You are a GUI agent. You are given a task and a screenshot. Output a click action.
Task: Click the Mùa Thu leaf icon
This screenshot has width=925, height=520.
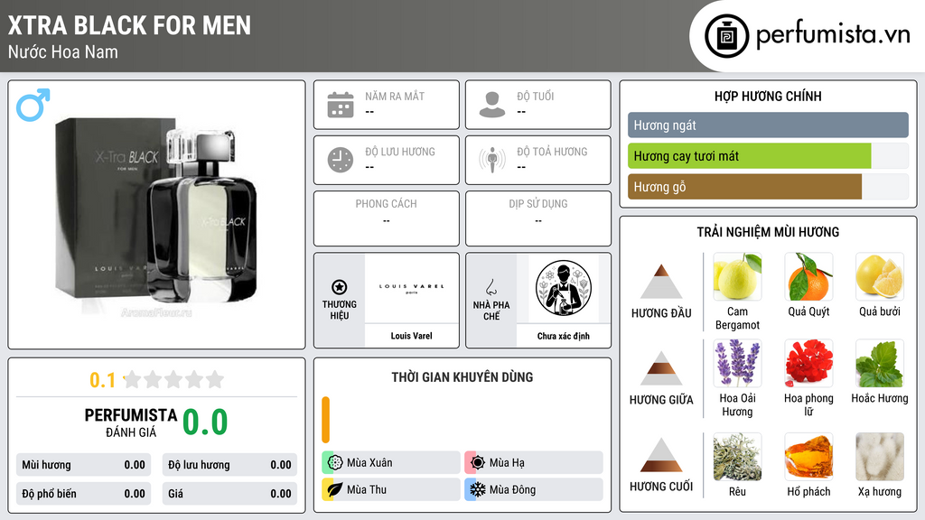[335, 489]
